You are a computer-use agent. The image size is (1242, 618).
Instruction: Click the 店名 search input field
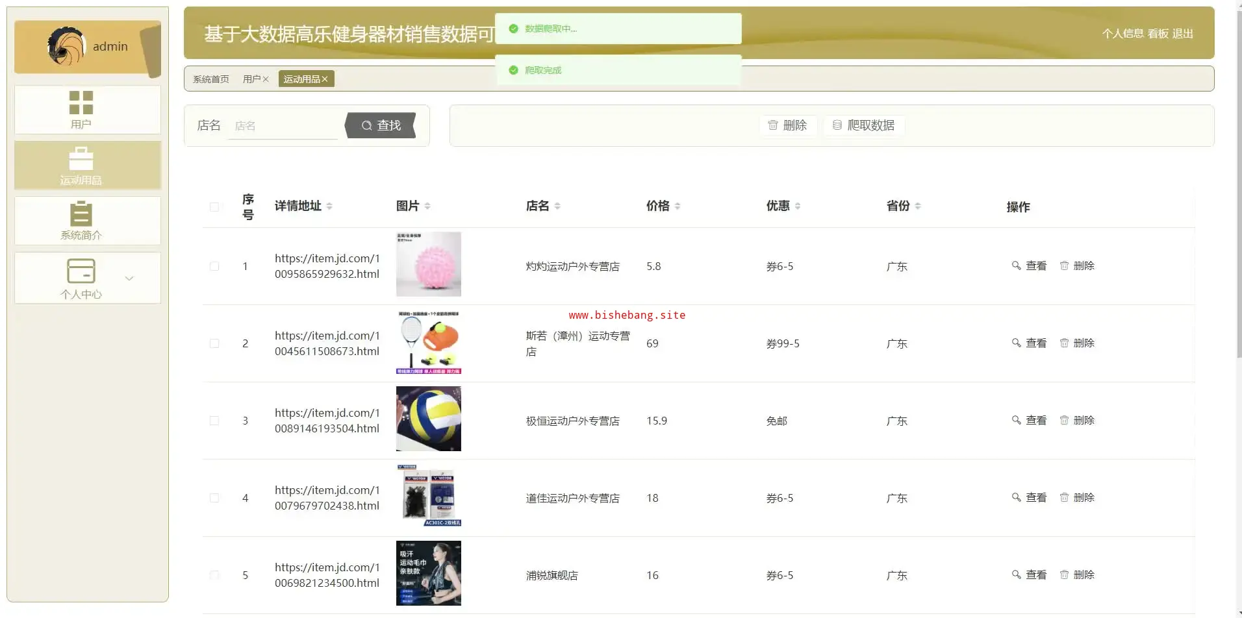[283, 126]
